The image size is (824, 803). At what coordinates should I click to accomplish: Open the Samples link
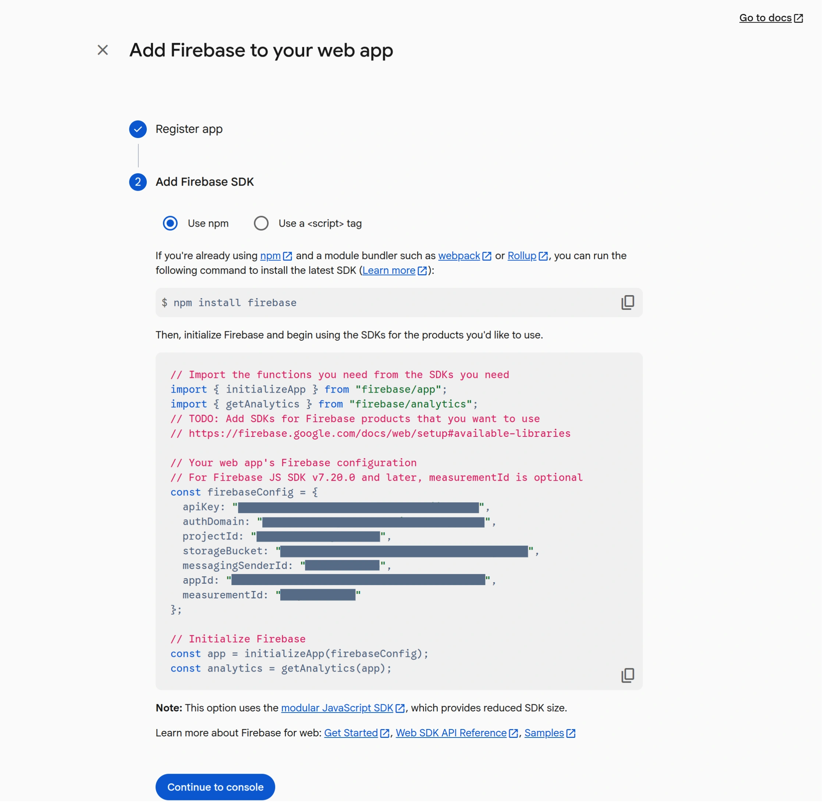pyautogui.click(x=546, y=735)
